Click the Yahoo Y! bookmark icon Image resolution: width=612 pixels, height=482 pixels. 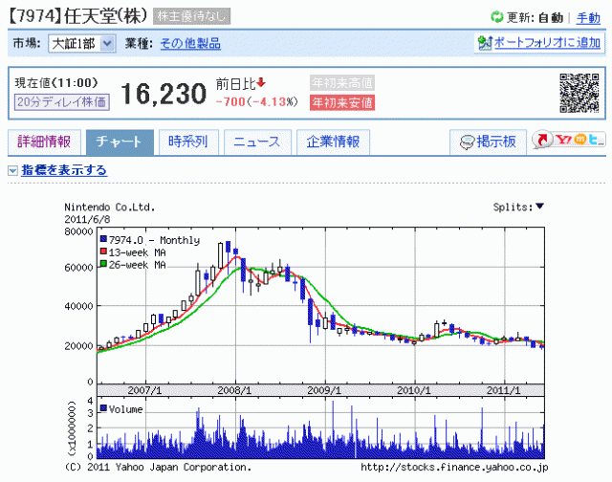[563, 140]
